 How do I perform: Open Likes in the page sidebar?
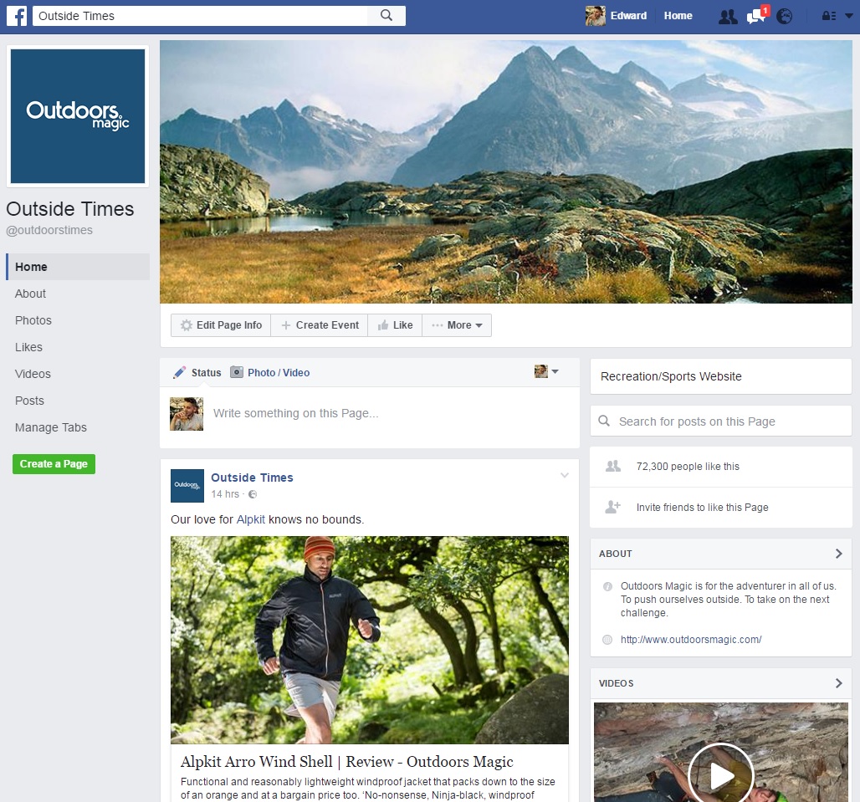(x=28, y=348)
